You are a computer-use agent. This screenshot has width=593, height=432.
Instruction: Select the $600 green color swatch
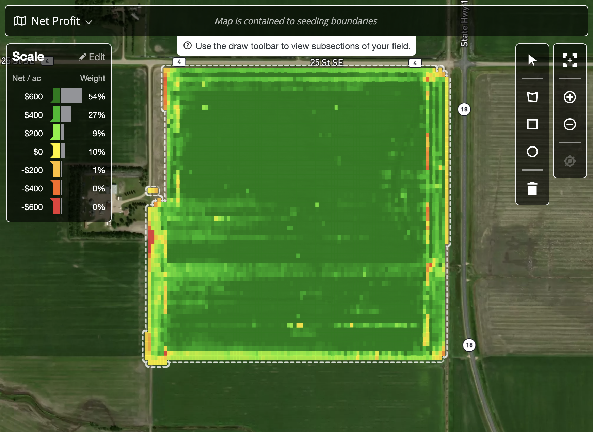click(x=55, y=96)
